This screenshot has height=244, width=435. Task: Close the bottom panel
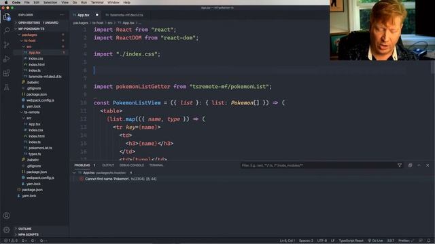tap(428, 165)
